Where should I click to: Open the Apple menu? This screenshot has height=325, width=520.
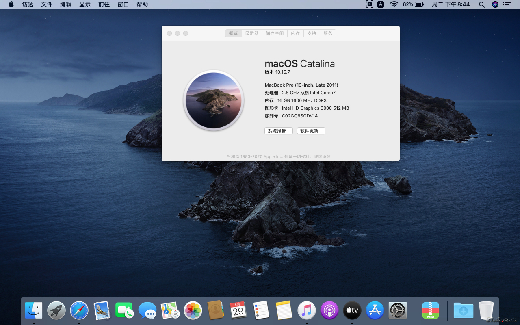pos(11,4)
